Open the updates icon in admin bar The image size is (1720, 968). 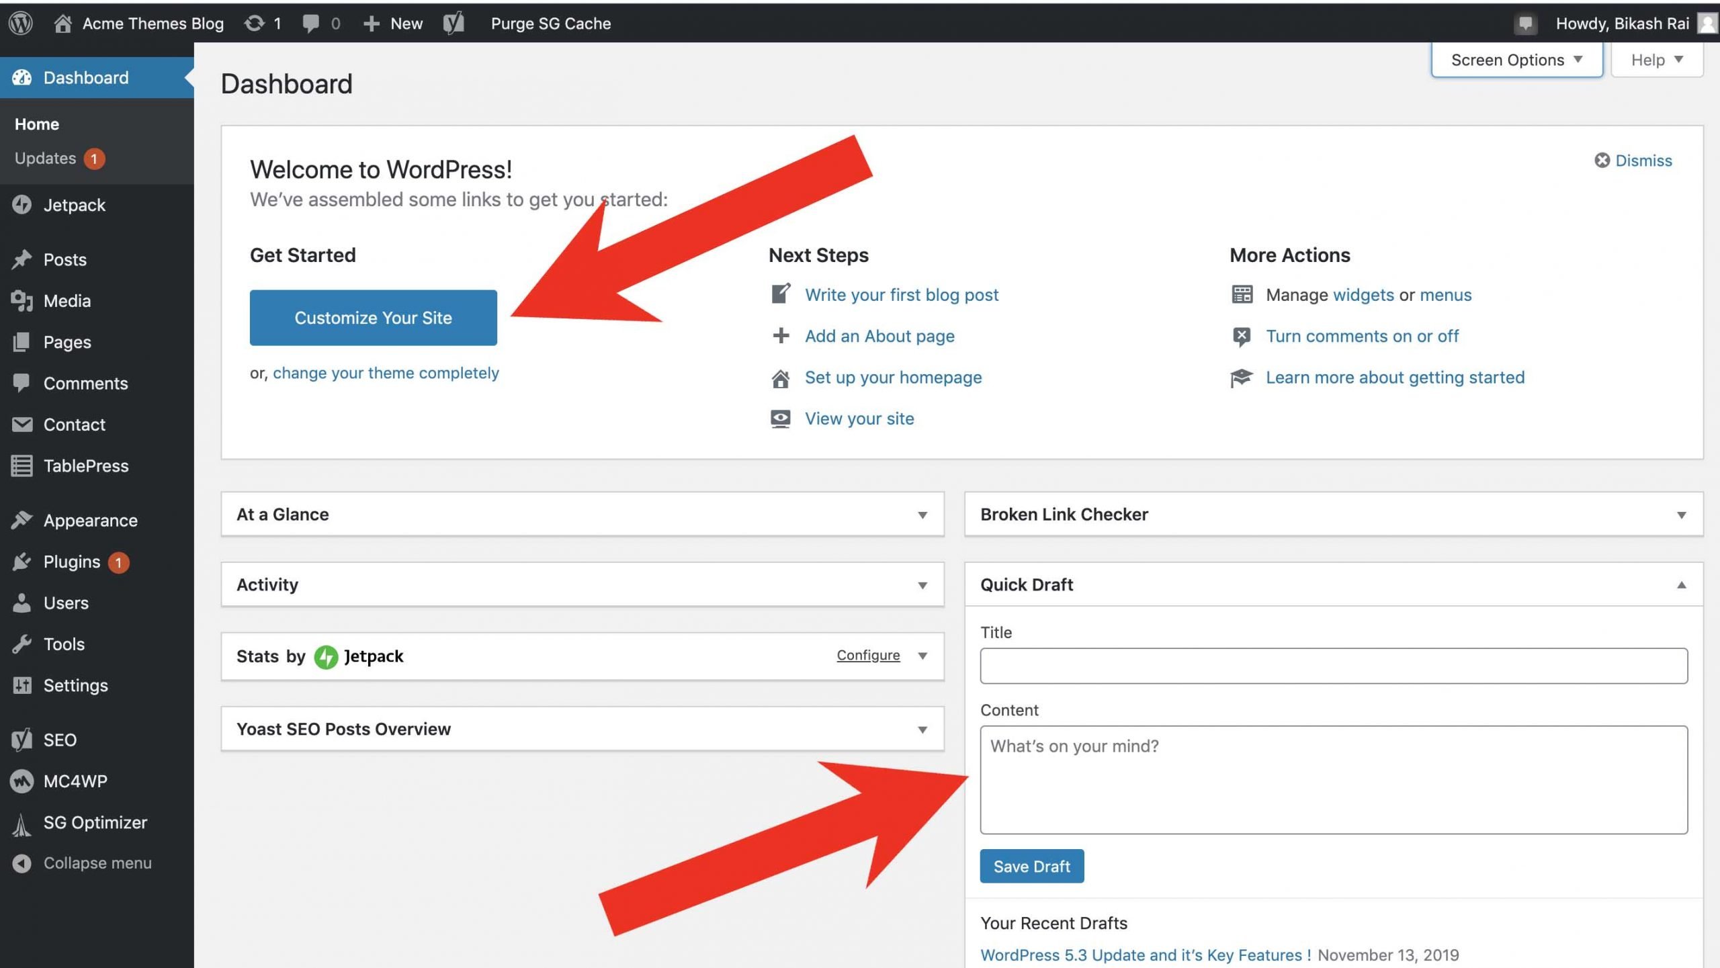254,24
